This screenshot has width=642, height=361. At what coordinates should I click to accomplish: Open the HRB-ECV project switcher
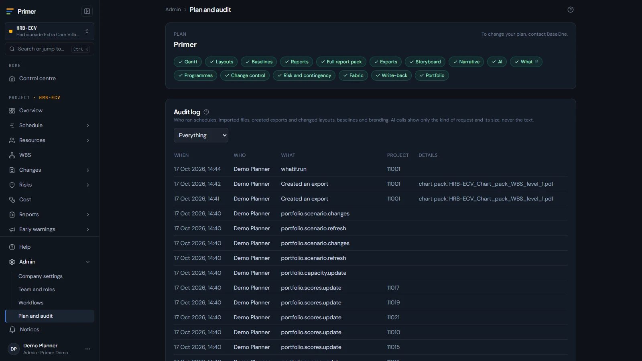tap(49, 31)
